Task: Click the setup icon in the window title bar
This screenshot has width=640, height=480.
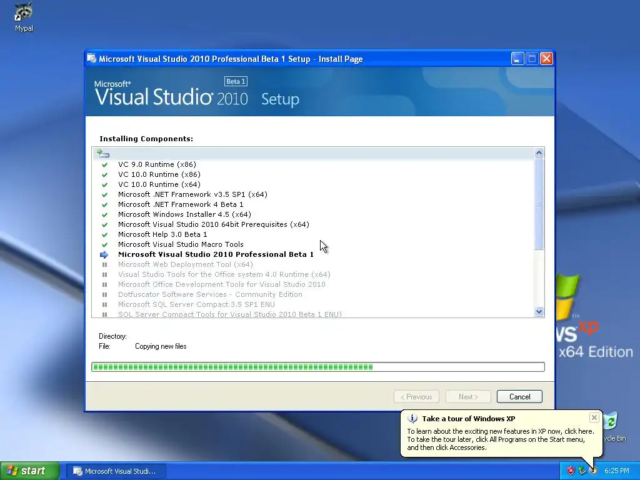Action: pos(91,59)
